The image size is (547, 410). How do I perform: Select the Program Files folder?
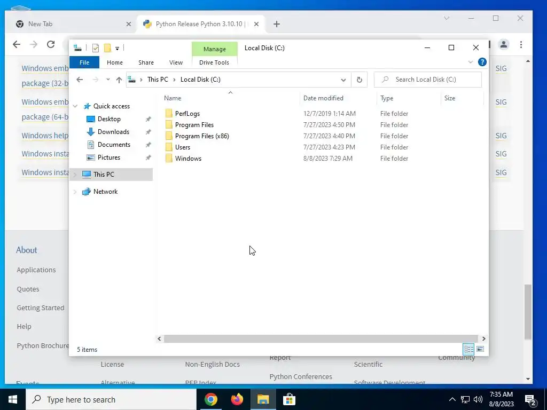[194, 125]
